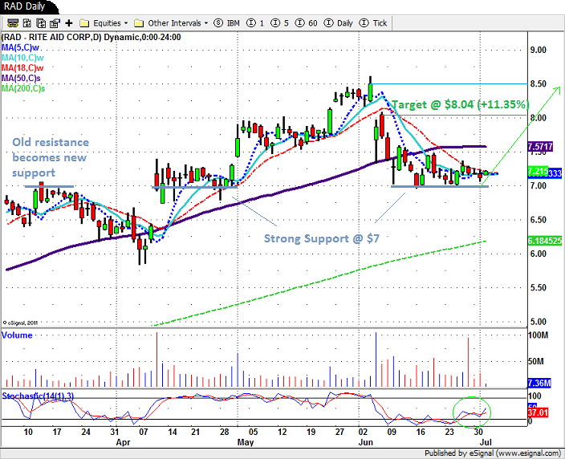
Task: Click the 100M volume axis label
Action: tap(538, 335)
